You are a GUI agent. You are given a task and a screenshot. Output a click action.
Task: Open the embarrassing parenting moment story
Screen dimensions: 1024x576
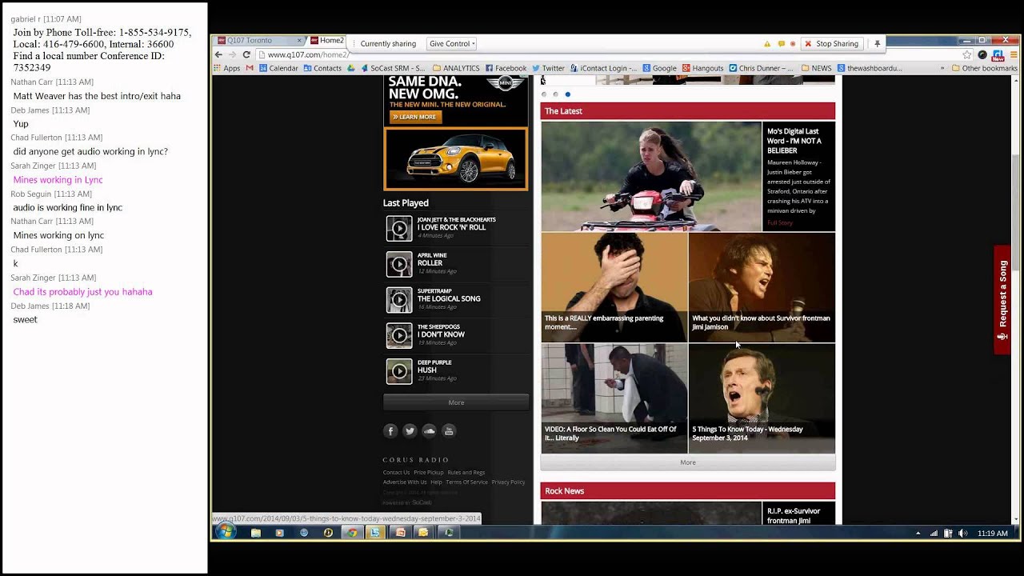point(614,287)
